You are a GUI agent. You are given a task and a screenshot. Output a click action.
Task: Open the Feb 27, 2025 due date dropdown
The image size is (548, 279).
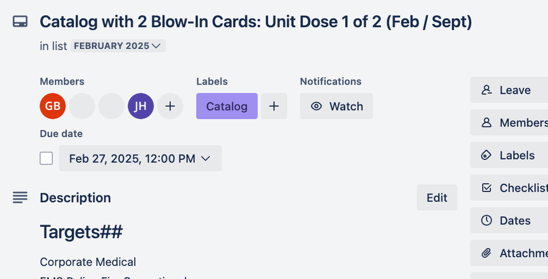pyautogui.click(x=141, y=158)
